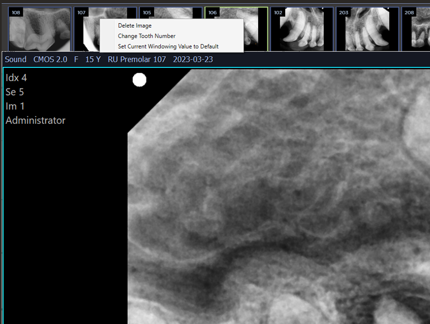Click the CMOS 2.0 sensor label

[50, 59]
